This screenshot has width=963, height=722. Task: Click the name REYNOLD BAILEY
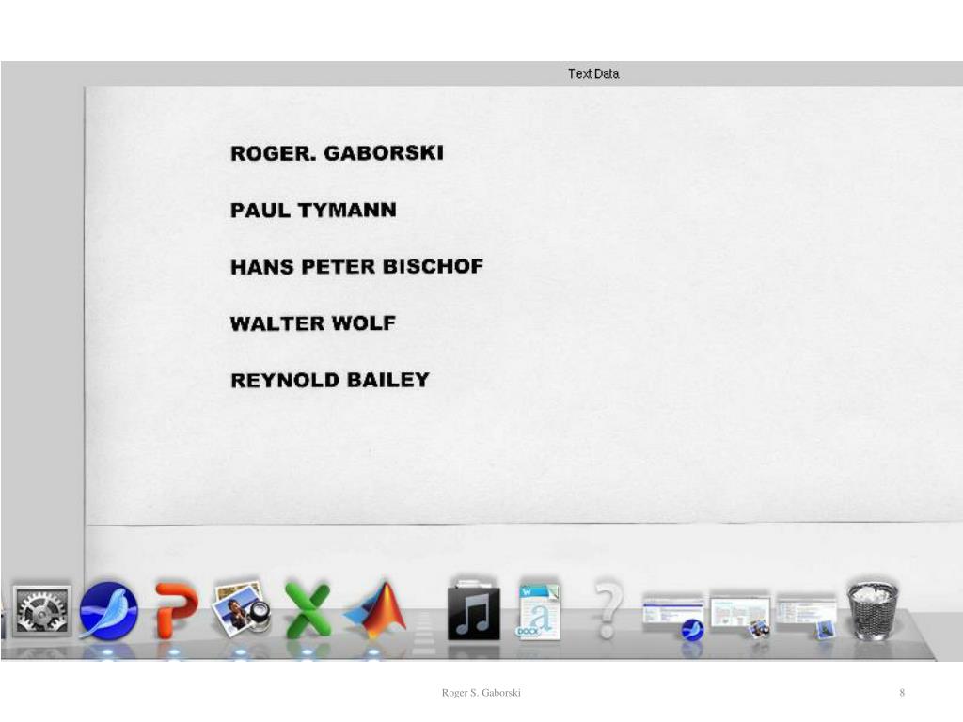pos(330,380)
